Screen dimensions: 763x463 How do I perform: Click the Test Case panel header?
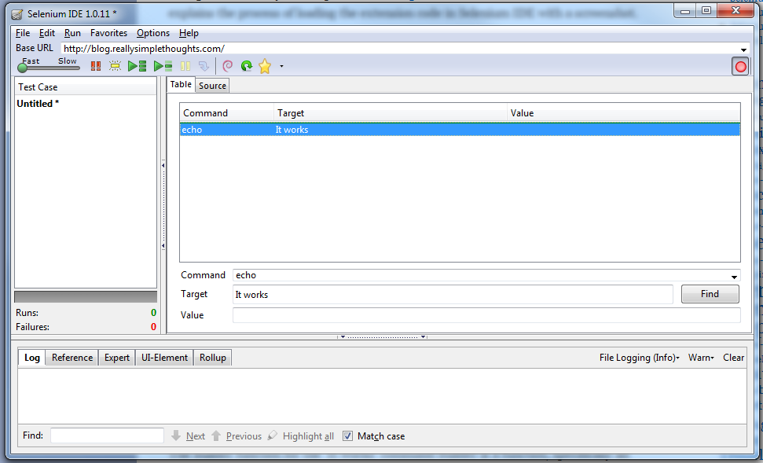pyautogui.click(x=86, y=87)
